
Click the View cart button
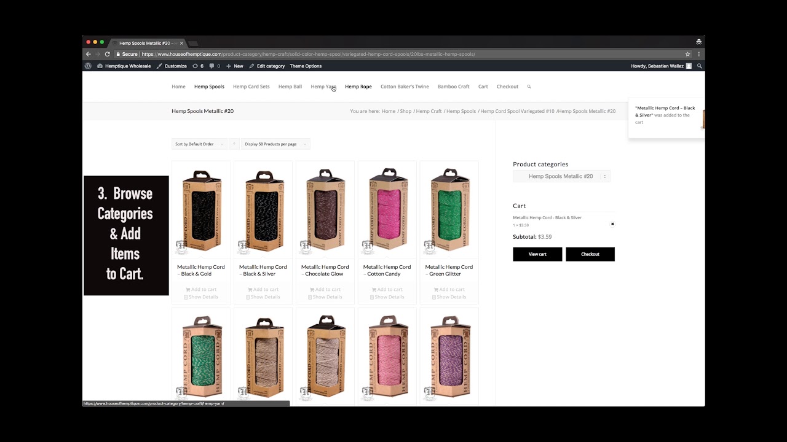537,254
